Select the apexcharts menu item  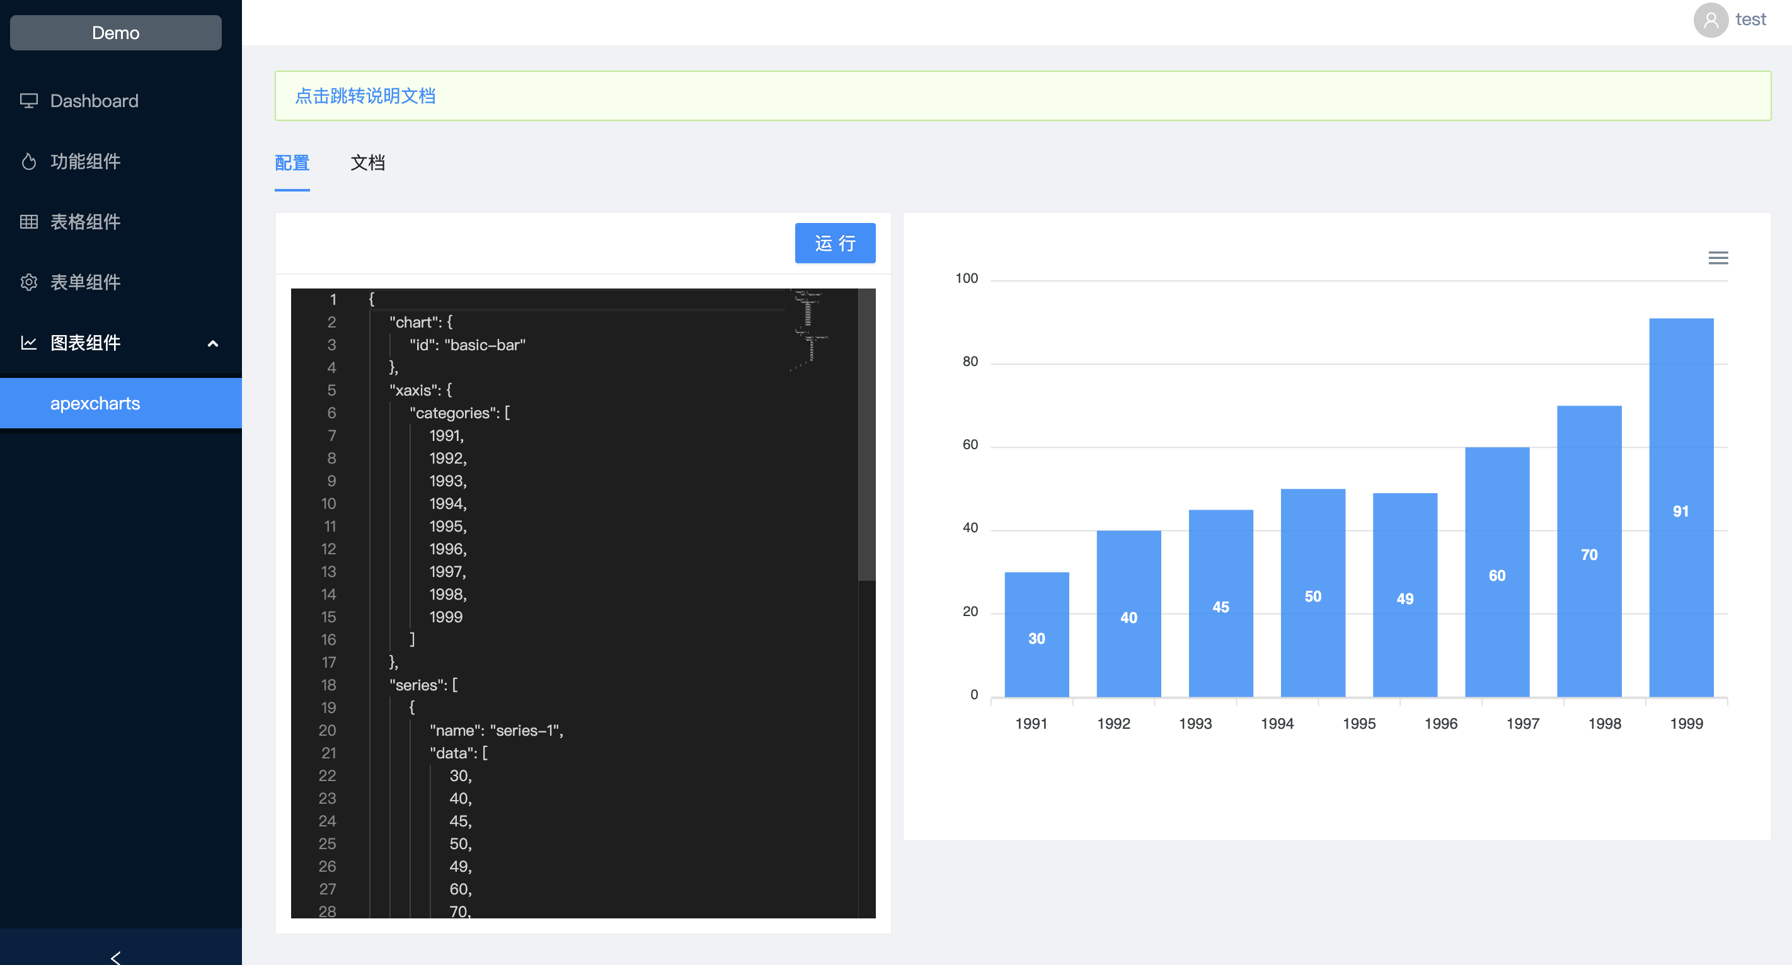pyautogui.click(x=95, y=403)
